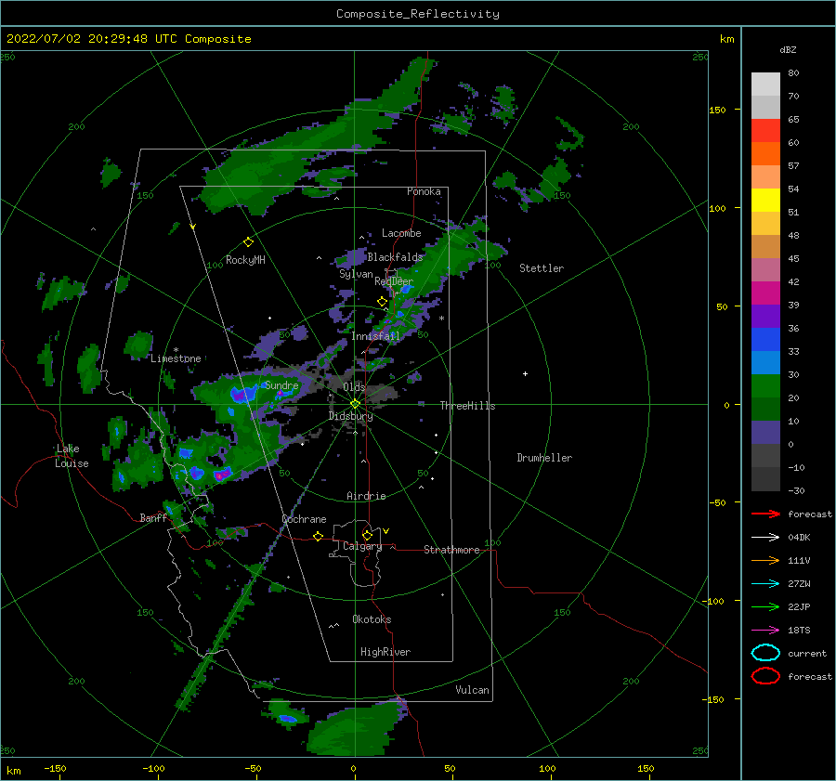
Task: Click the green 22JP arrow legend icon
Action: 765,606
